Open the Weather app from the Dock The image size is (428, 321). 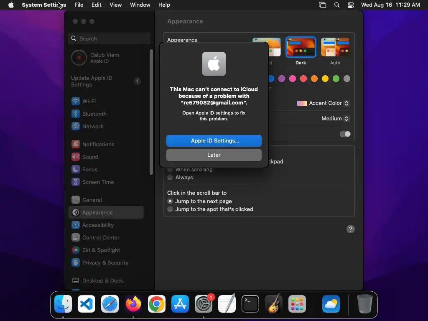(331, 304)
